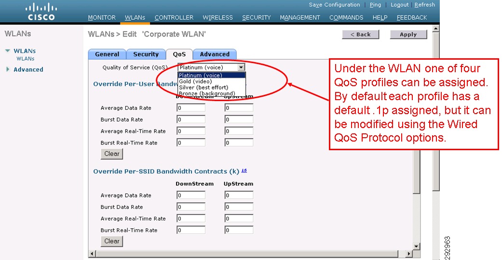Open the SECURITY menu

coord(257,18)
